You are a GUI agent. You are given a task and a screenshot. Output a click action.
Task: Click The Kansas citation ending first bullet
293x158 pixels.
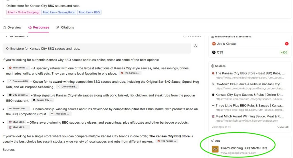pyautogui.click(x=130, y=73)
